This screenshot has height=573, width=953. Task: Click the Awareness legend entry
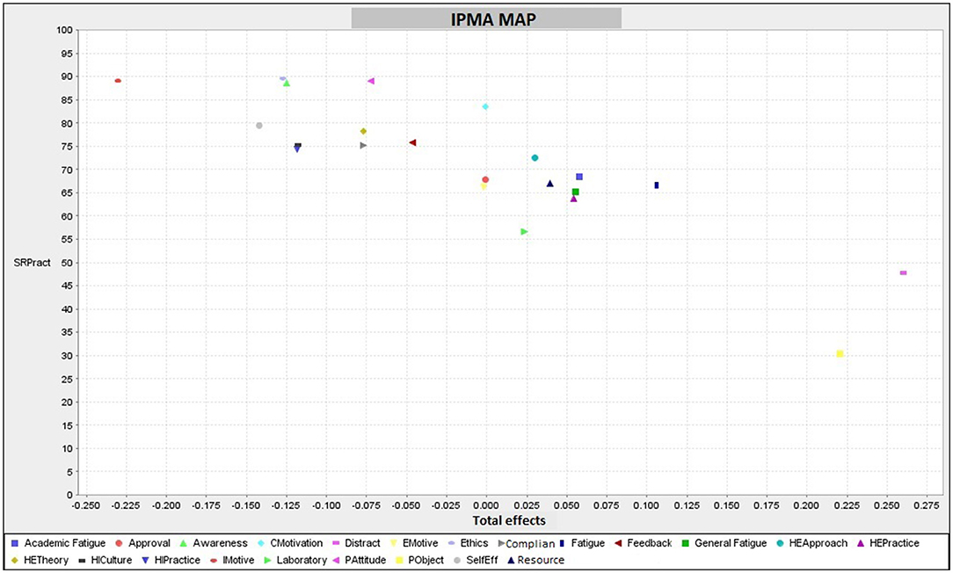pyautogui.click(x=214, y=543)
